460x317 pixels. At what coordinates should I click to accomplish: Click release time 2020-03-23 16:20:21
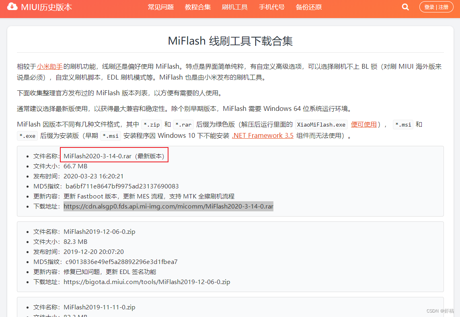click(x=94, y=176)
